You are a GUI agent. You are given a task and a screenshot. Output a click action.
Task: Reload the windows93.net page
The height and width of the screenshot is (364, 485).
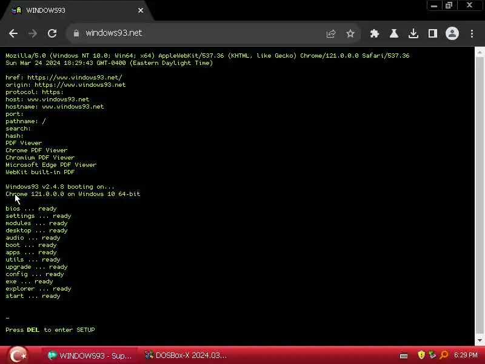point(52,33)
